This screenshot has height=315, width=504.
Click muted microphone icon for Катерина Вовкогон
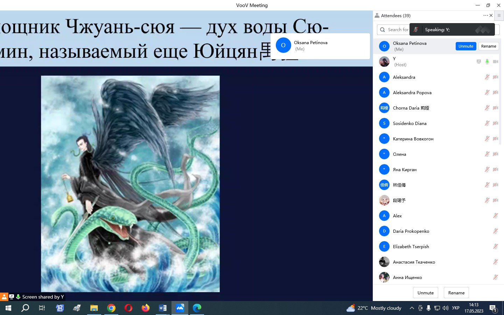(x=487, y=139)
